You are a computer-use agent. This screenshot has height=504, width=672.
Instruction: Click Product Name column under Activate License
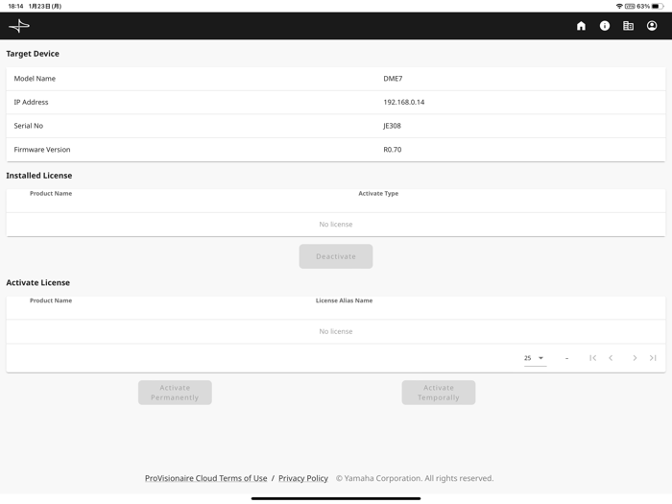(x=51, y=300)
